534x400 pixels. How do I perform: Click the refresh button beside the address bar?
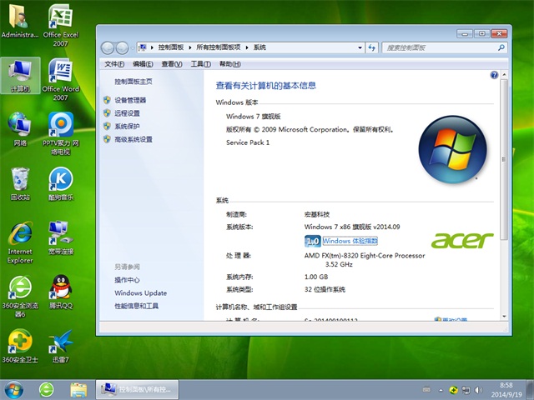pos(372,47)
